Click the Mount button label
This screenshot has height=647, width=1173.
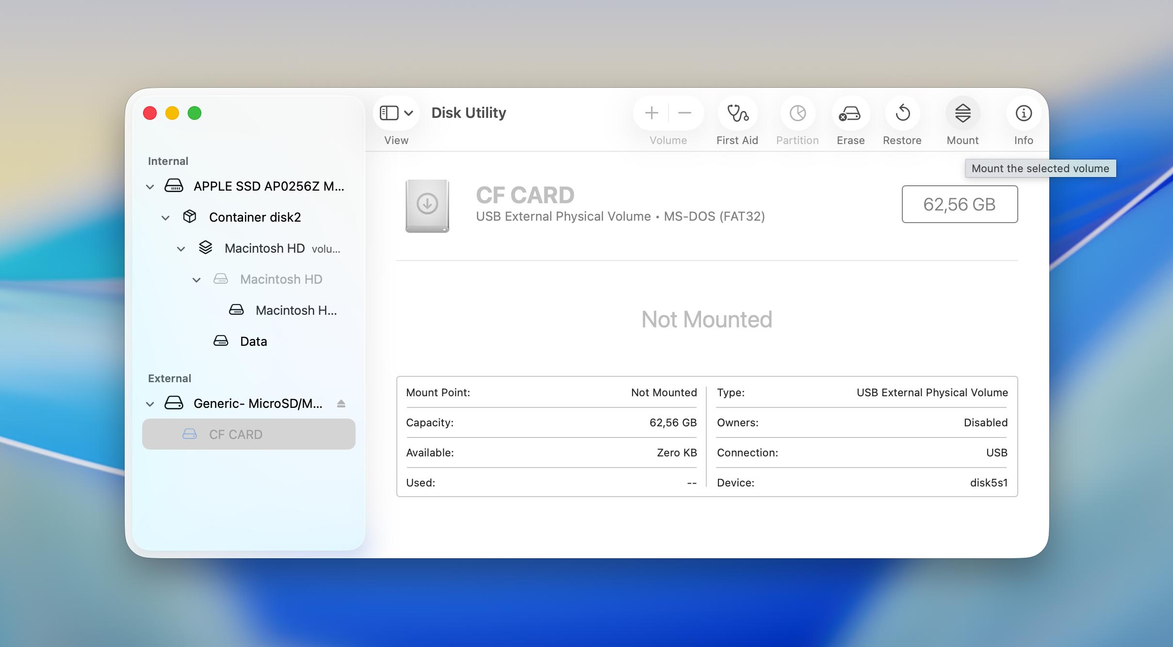click(x=963, y=140)
